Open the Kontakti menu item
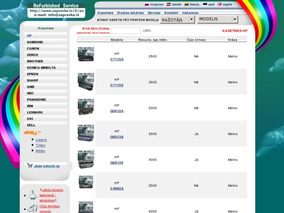The height and width of the screenshot is (213, 284). click(171, 13)
